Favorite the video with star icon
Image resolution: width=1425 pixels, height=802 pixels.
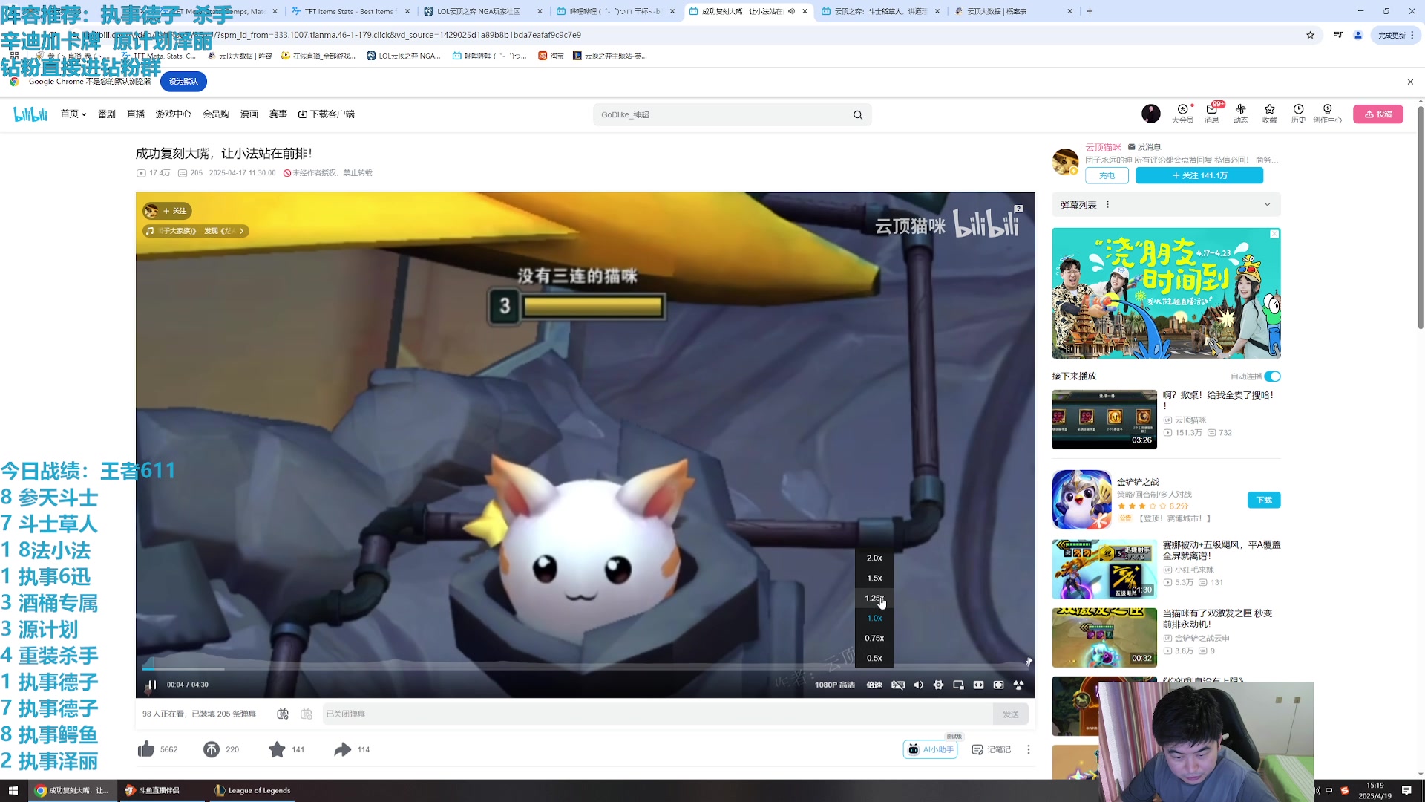pyautogui.click(x=277, y=749)
